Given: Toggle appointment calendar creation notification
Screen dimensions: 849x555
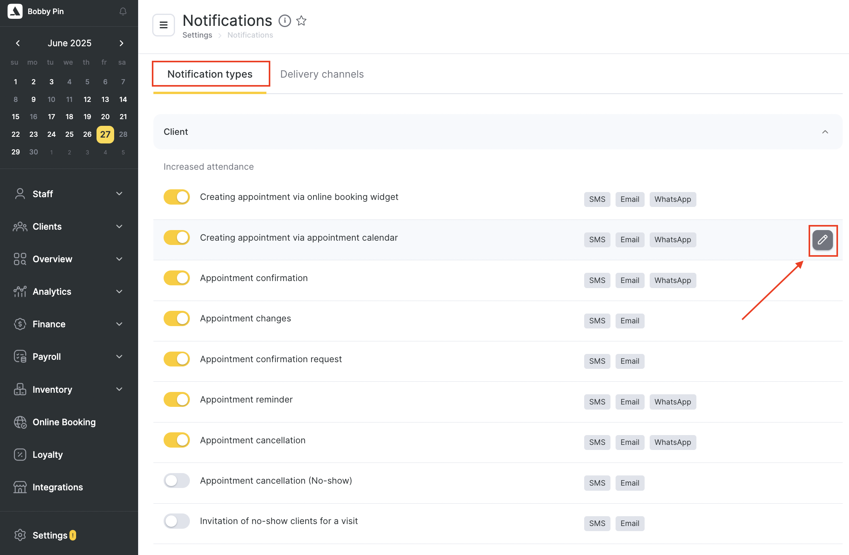Looking at the screenshot, I should click(177, 238).
